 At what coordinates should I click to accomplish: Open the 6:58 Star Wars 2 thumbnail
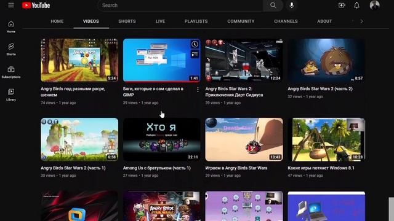[x=79, y=139]
